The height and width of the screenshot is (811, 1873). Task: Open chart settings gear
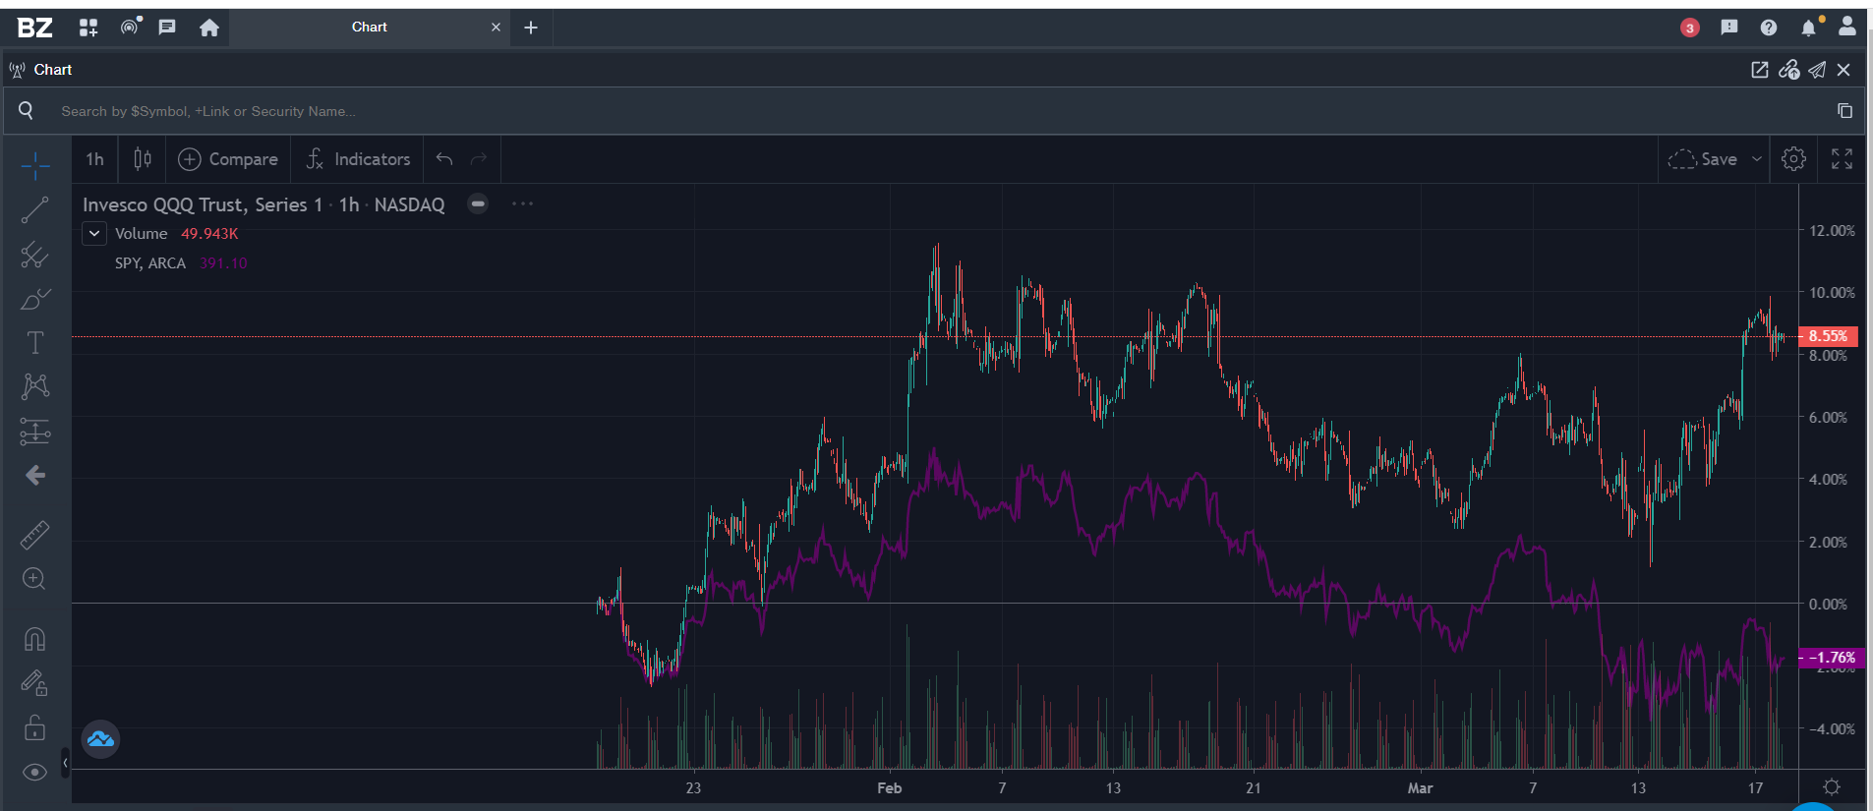point(1793,159)
